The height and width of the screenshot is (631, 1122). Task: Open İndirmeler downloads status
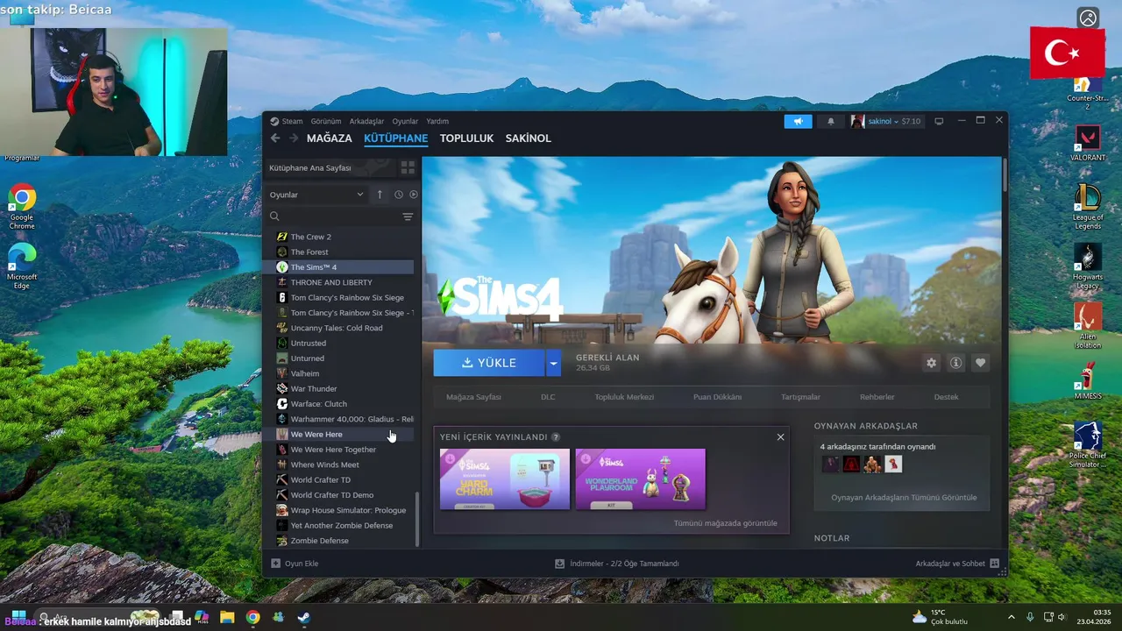617,564
